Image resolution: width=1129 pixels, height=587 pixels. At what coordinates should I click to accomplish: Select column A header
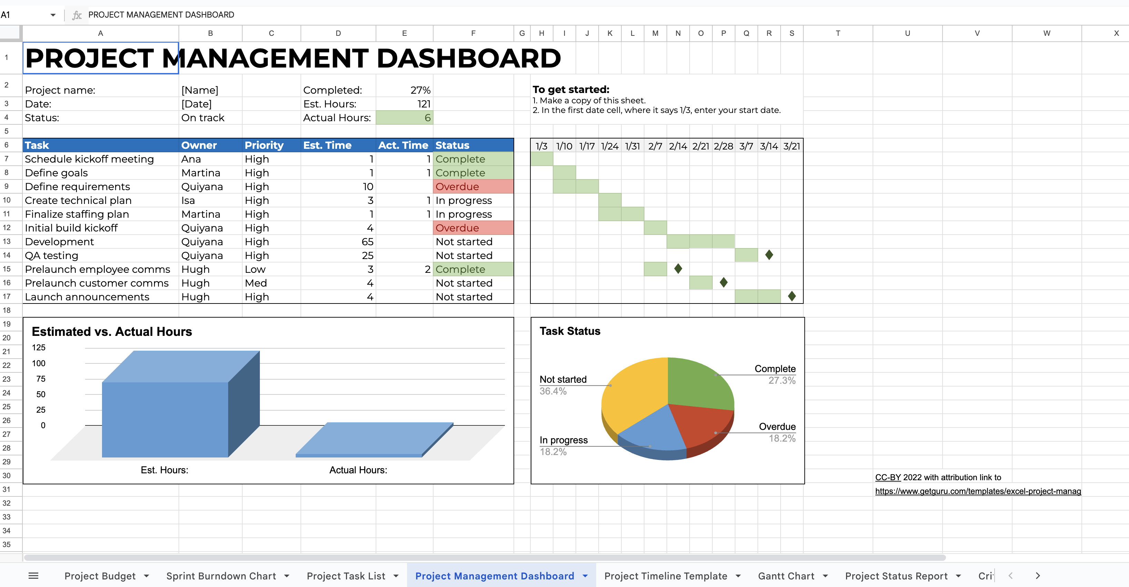pyautogui.click(x=100, y=33)
